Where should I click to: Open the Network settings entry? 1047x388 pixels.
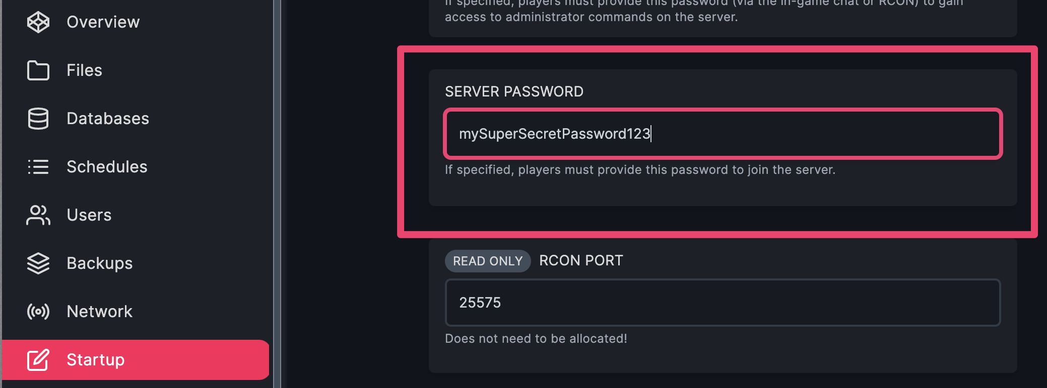click(x=136, y=312)
